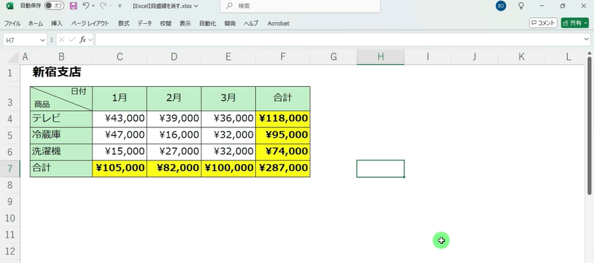Click the Save floppy disk icon

74,6
